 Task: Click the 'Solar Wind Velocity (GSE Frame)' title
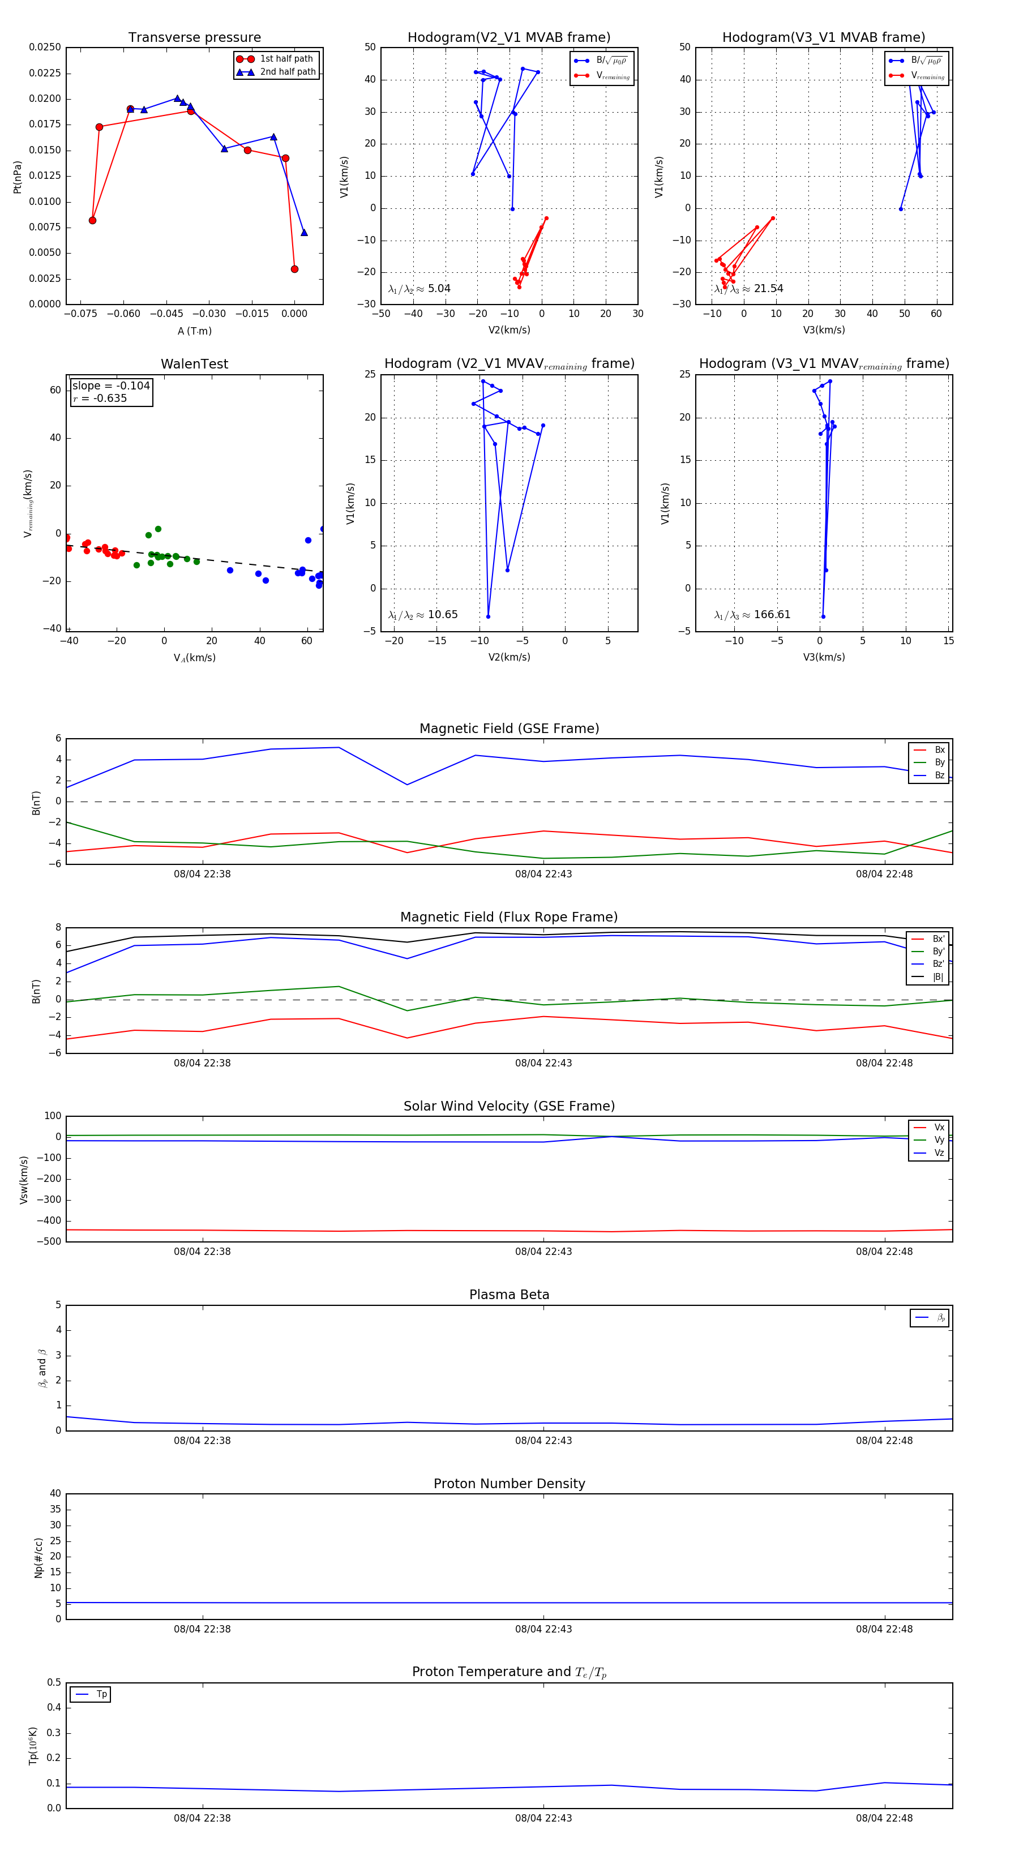click(509, 1106)
